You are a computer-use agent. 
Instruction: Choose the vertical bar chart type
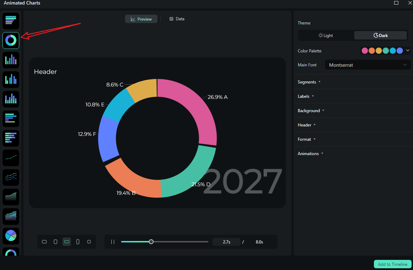[10, 60]
